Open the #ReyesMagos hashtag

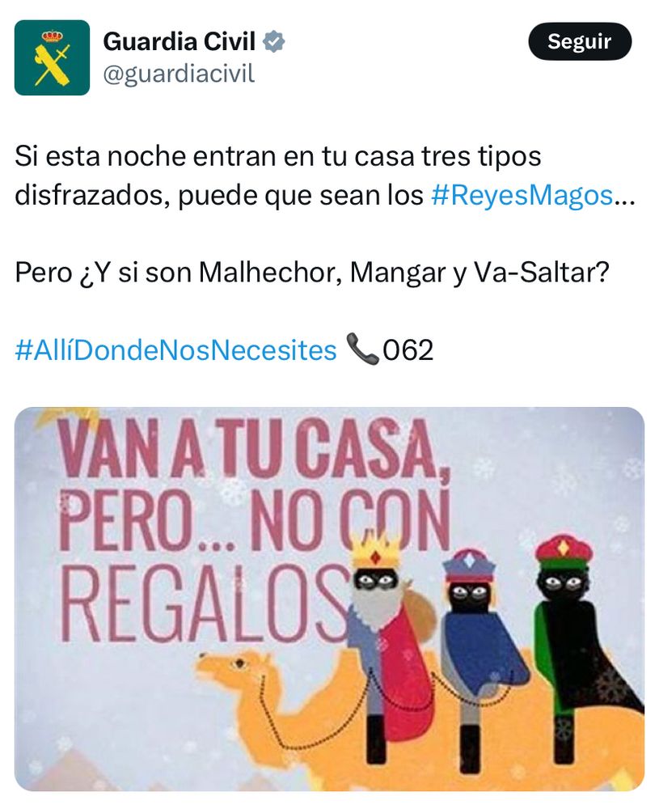tap(522, 195)
